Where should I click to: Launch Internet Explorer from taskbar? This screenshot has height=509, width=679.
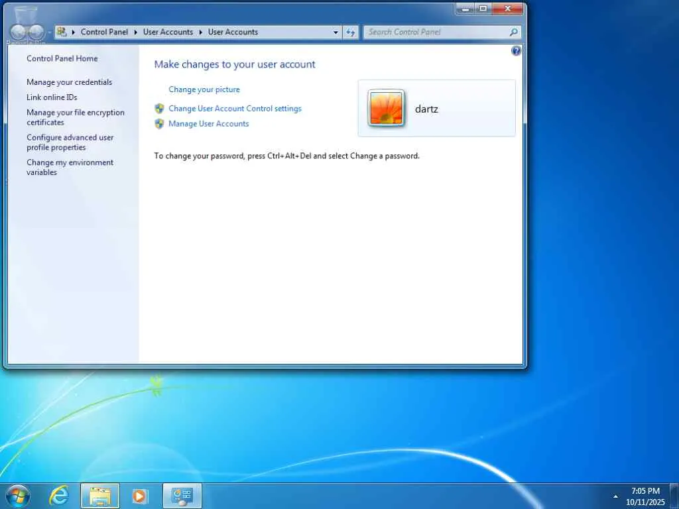point(59,496)
